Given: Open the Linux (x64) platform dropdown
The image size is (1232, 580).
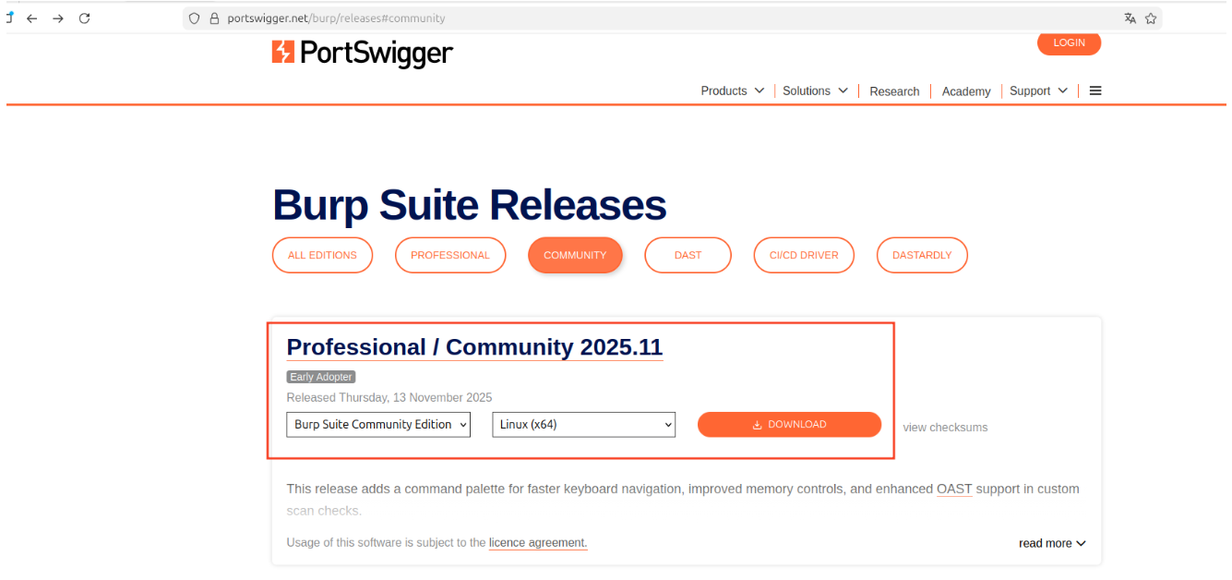Looking at the screenshot, I should tap(584, 425).
